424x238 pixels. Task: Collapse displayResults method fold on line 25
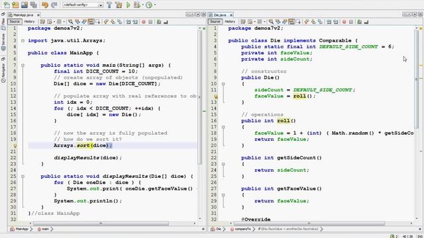point(23,177)
